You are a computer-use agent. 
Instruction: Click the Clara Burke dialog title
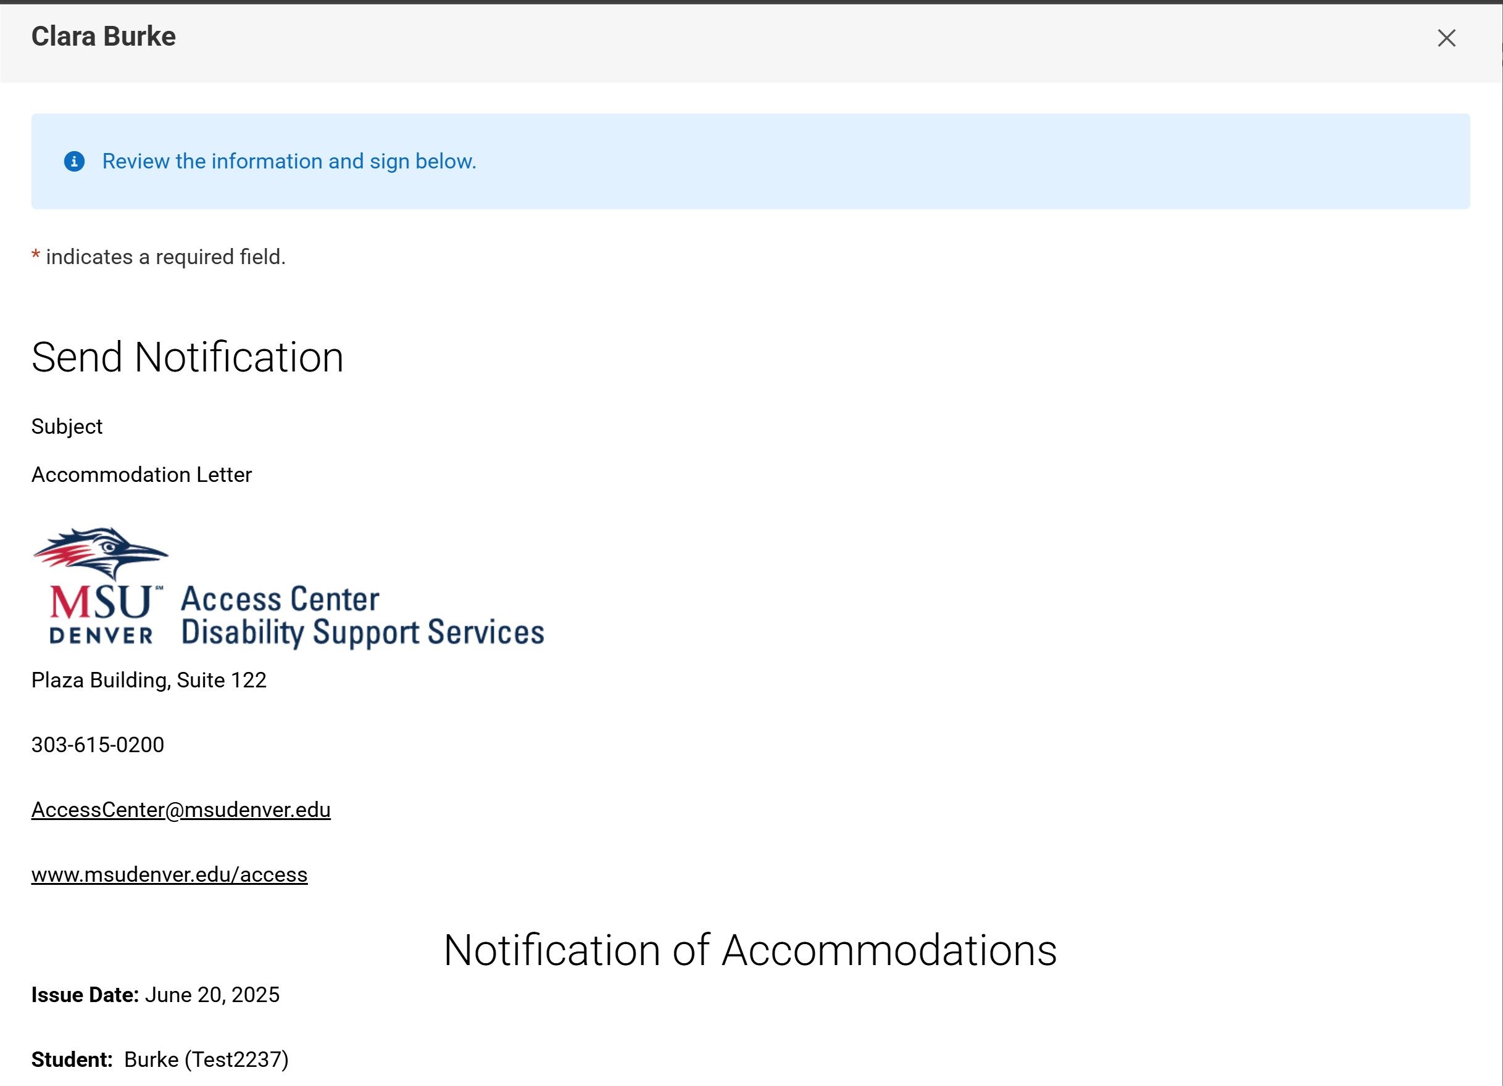point(103,36)
